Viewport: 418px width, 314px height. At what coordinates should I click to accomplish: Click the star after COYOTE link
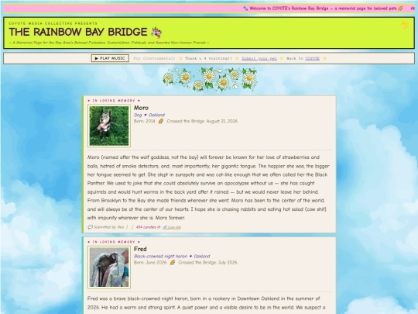pyautogui.click(x=324, y=58)
